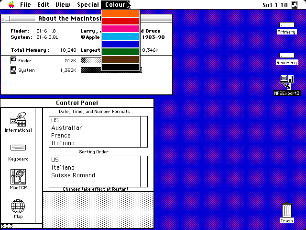Select US in Sorting Order list
306x230 pixels.
[95, 160]
